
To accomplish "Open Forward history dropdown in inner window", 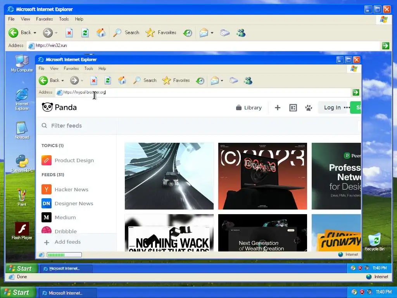I will tap(82, 81).
